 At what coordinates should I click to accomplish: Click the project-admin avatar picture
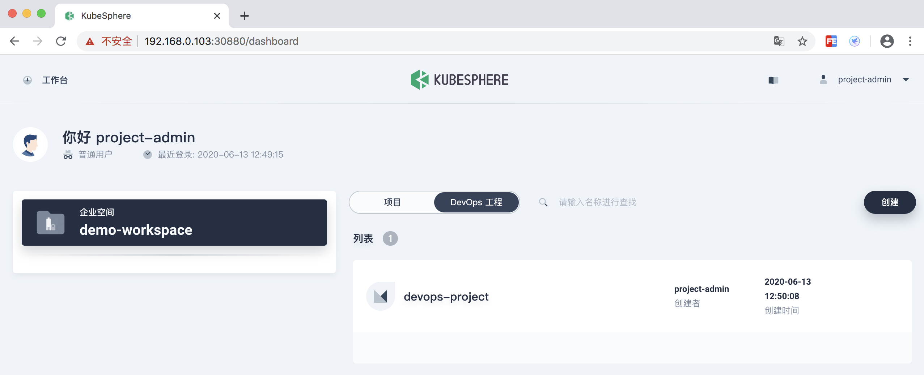click(30, 145)
